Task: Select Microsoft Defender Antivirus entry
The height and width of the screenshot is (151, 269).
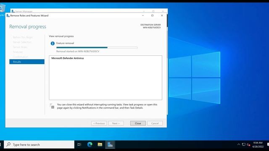Action: point(68,58)
